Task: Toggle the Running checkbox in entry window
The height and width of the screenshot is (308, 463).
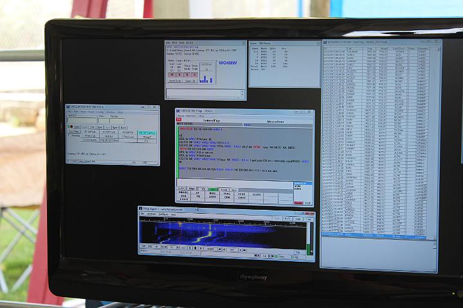Action: (70, 135)
